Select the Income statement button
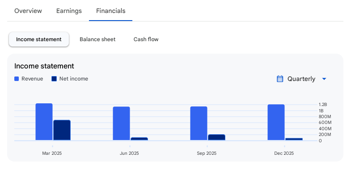Viewport: 351px width, 170px height. 39,39
